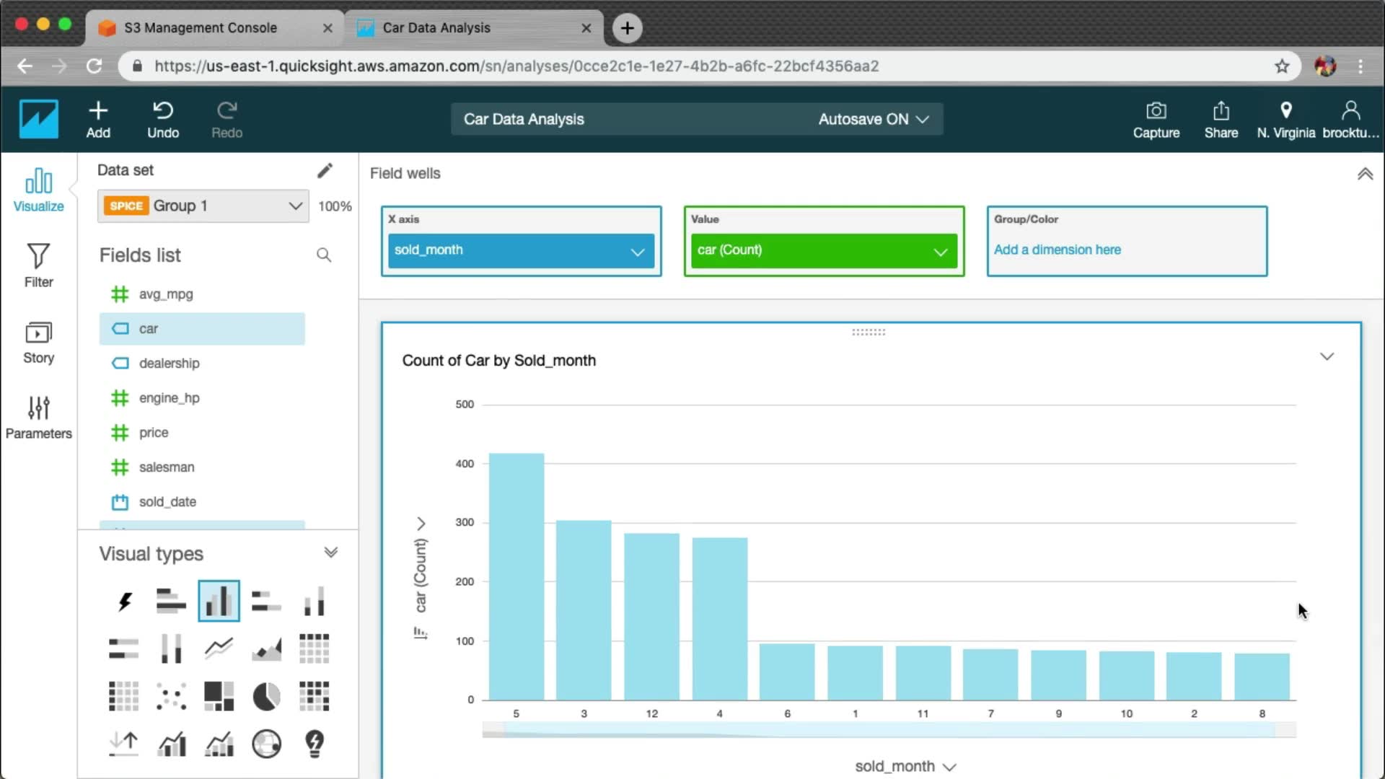Click the Undo button
This screenshot has width=1385, height=779.
[163, 119]
